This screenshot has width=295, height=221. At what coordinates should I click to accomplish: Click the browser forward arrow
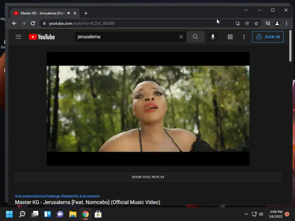[x=24, y=23]
